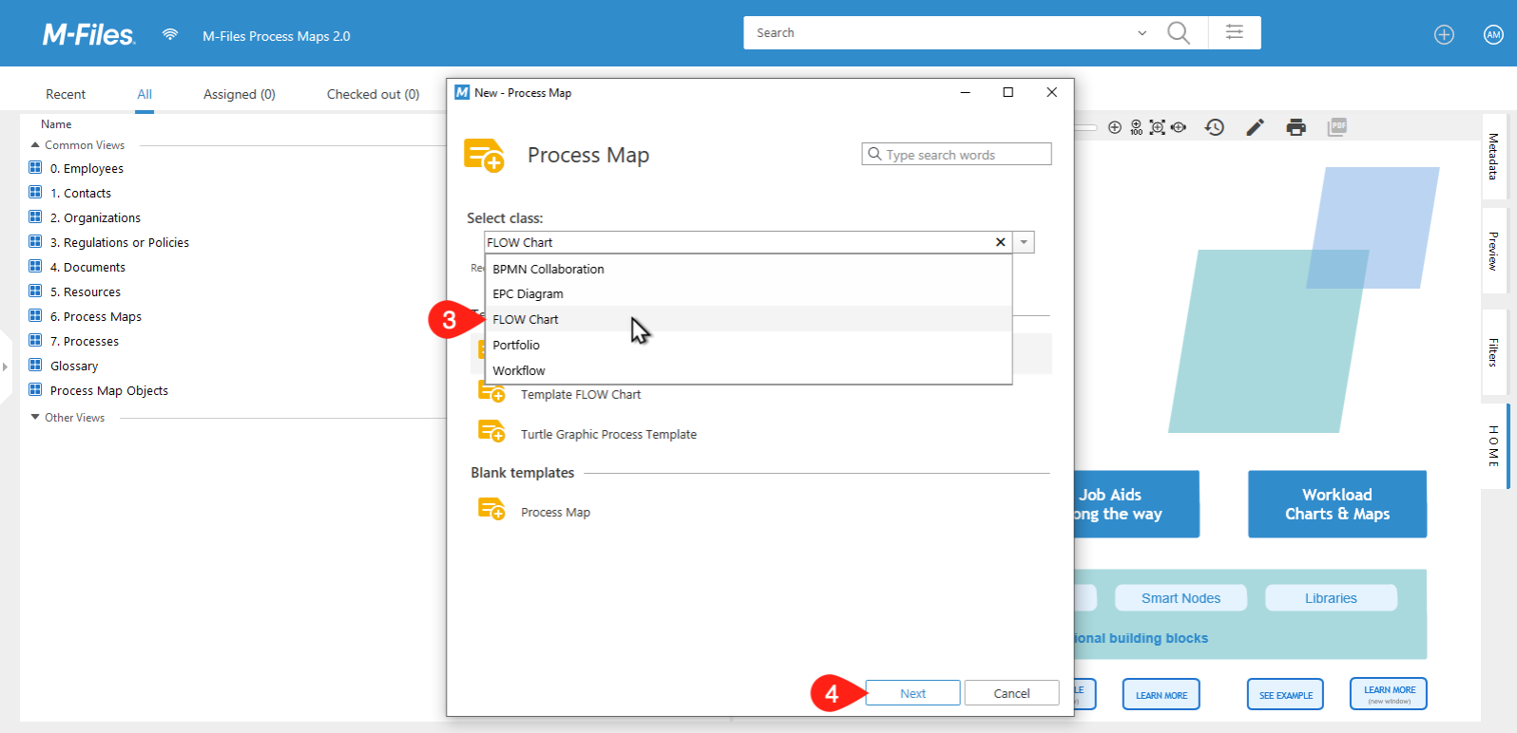This screenshot has height=733, width=1517.
Task: Click the magnifier search icon in header
Action: [1178, 33]
